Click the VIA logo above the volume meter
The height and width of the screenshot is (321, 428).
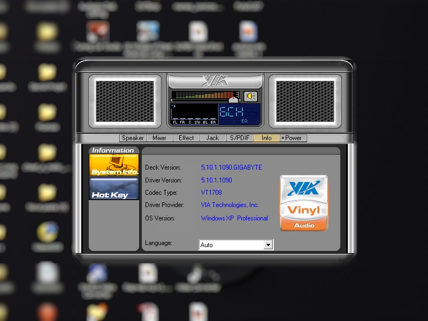[x=215, y=81]
